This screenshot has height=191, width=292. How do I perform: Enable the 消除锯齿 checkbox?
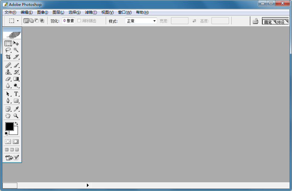(79, 21)
